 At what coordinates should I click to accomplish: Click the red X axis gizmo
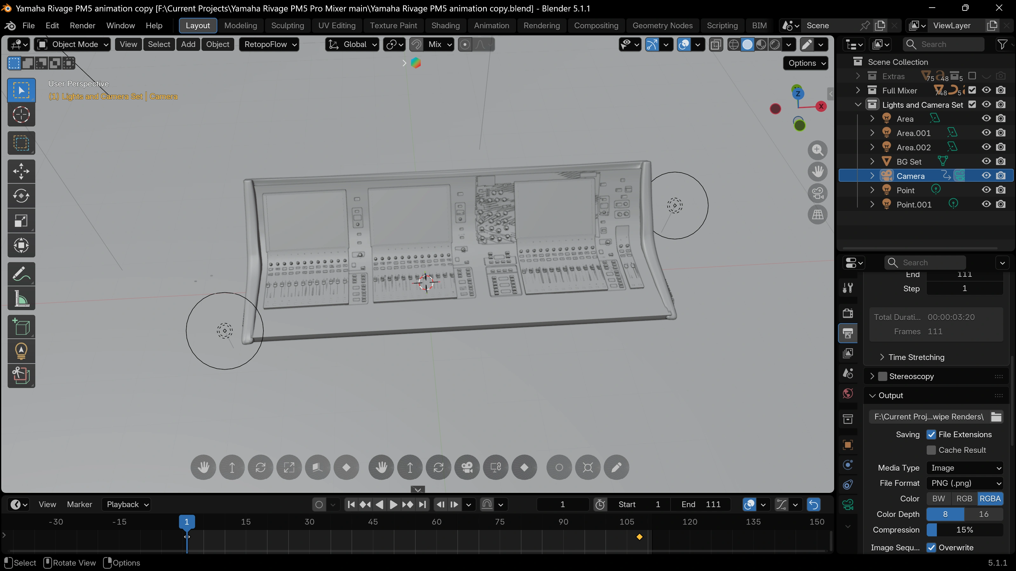pyautogui.click(x=821, y=106)
